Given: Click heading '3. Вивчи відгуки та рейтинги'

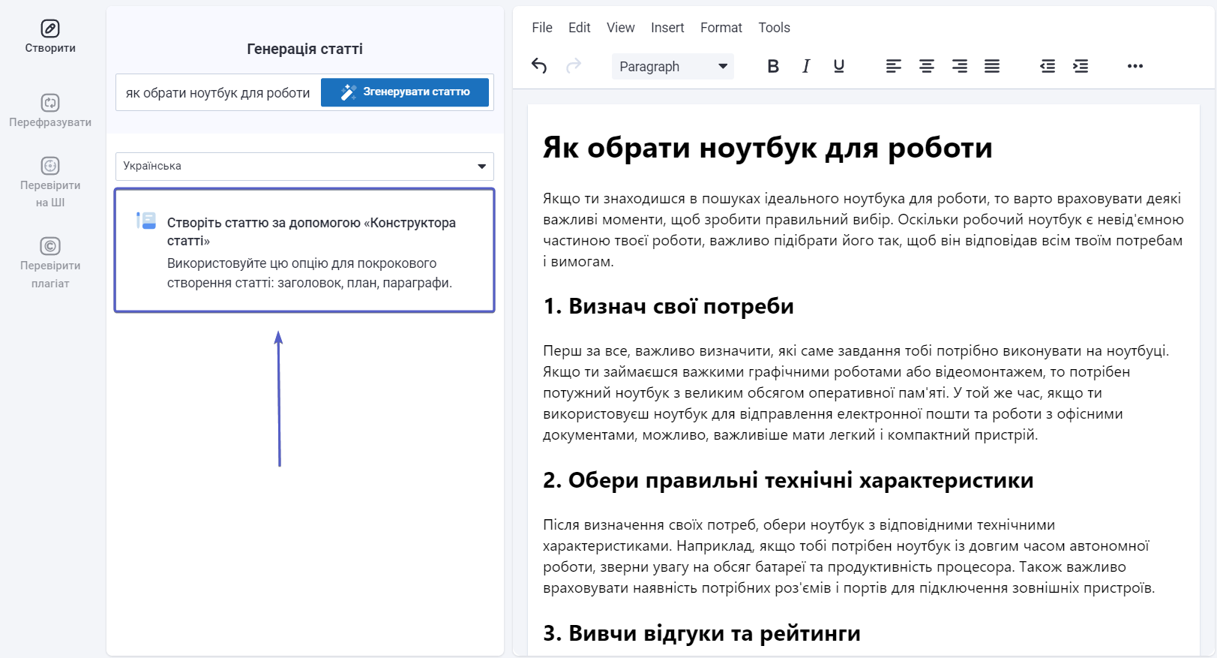Looking at the screenshot, I should point(702,633).
